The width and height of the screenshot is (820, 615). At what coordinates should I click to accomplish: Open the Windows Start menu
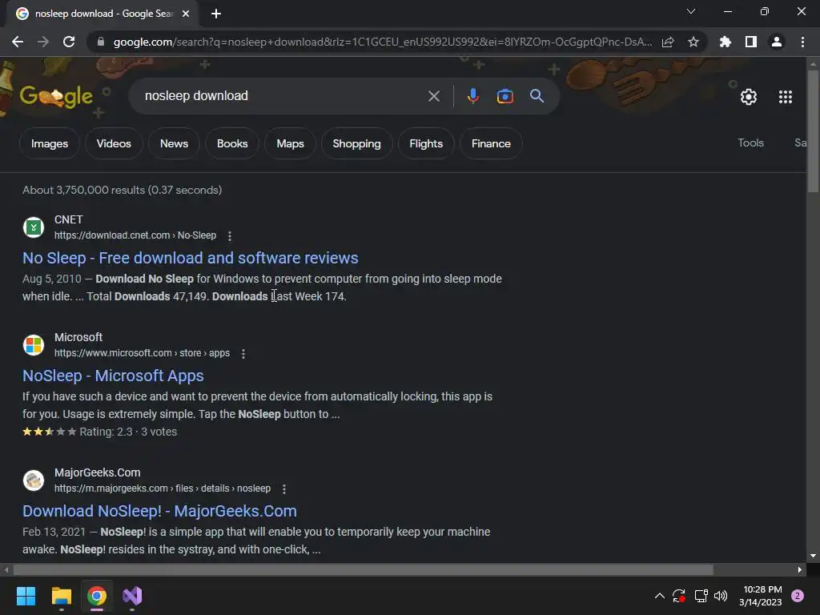click(26, 596)
